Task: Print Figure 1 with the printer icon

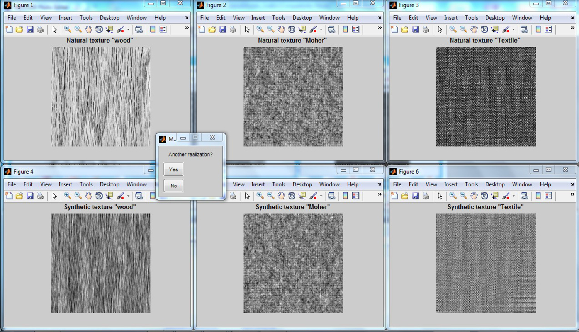Action: click(x=40, y=29)
